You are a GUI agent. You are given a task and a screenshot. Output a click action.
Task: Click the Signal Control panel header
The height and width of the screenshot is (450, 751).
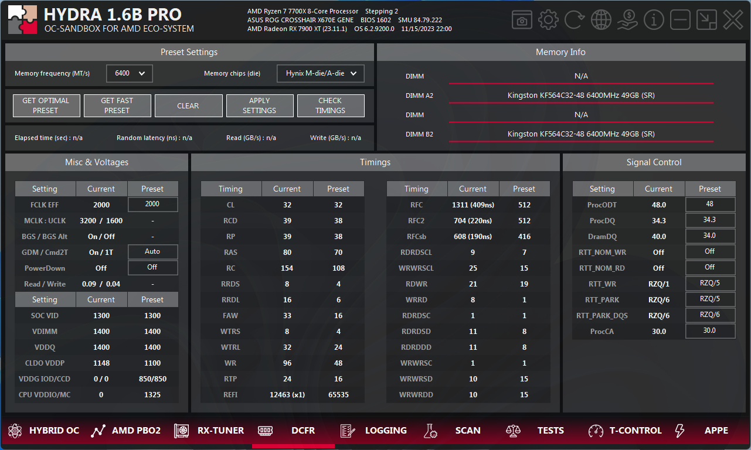[x=654, y=162]
